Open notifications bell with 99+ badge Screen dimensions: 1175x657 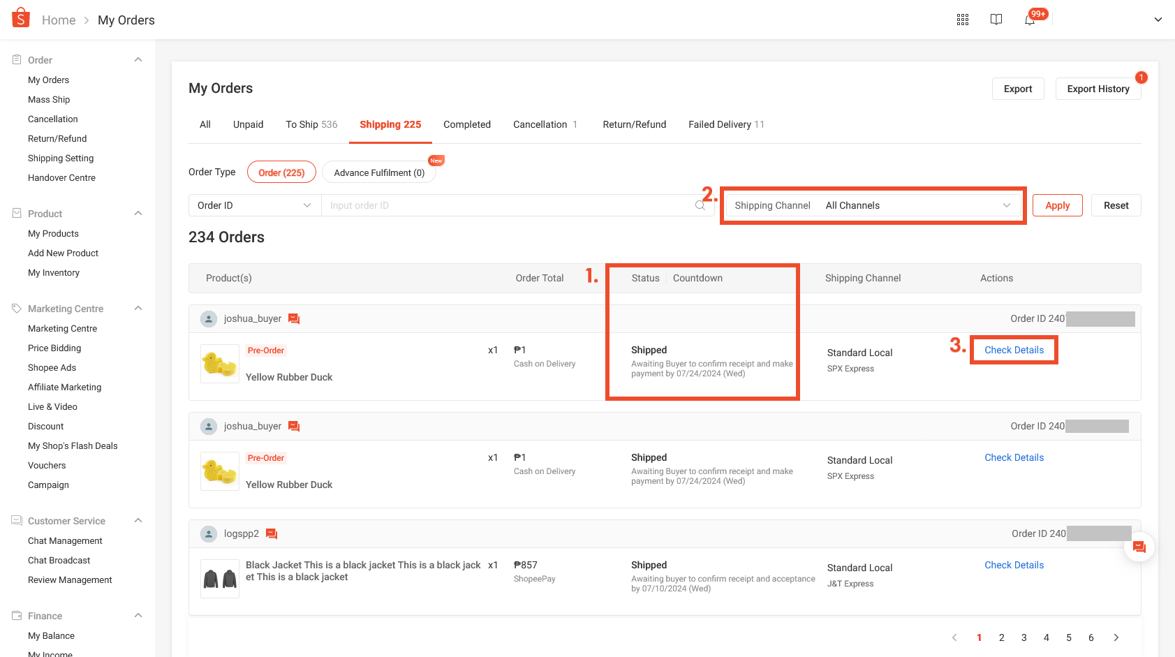tap(1030, 20)
